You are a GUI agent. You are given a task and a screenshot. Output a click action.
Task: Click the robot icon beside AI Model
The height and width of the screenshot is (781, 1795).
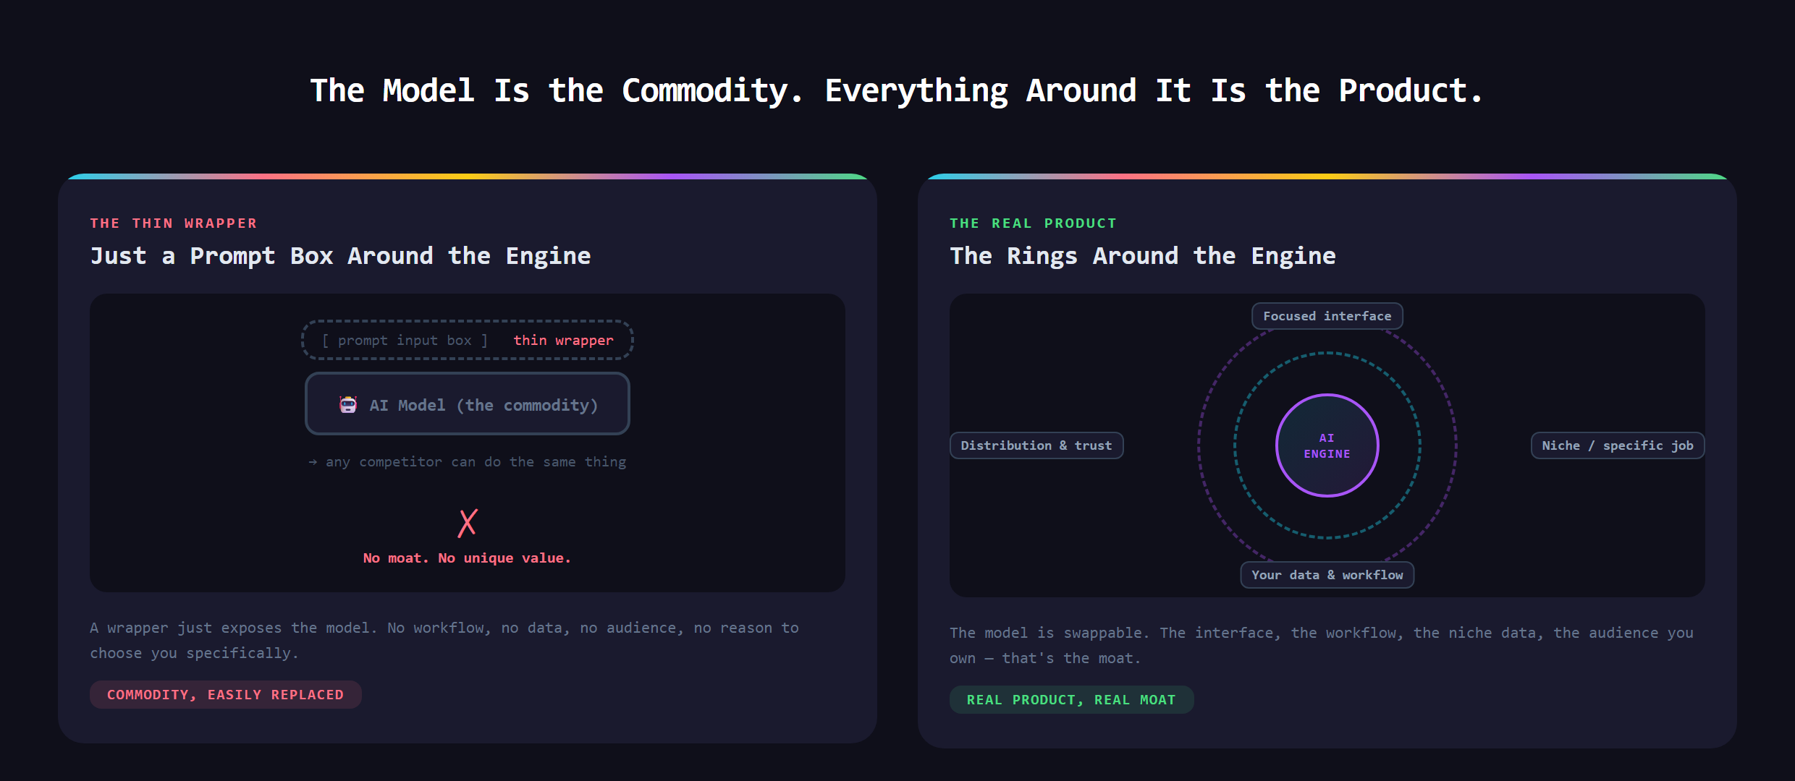coord(348,405)
